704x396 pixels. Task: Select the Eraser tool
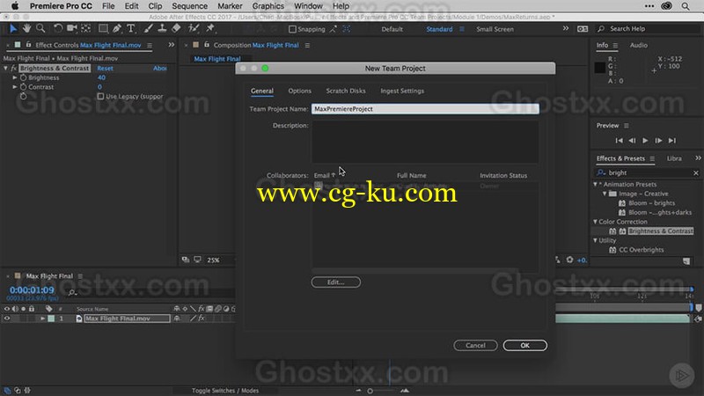click(x=177, y=29)
